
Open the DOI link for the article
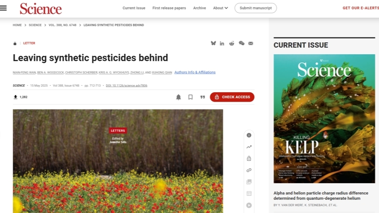126,85
